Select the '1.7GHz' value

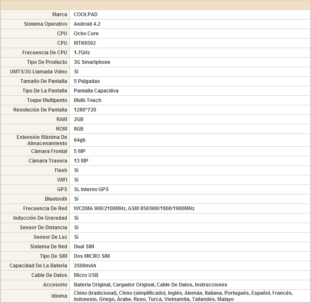tap(82, 53)
